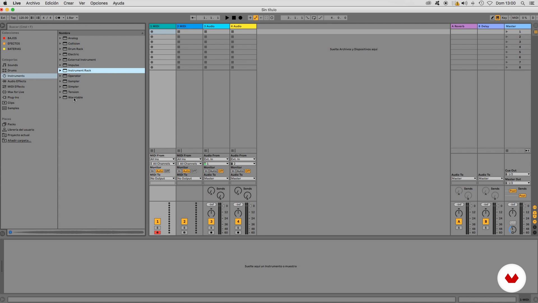Click the Stop button in the transport
The height and width of the screenshot is (303, 538).
pos(234,18)
